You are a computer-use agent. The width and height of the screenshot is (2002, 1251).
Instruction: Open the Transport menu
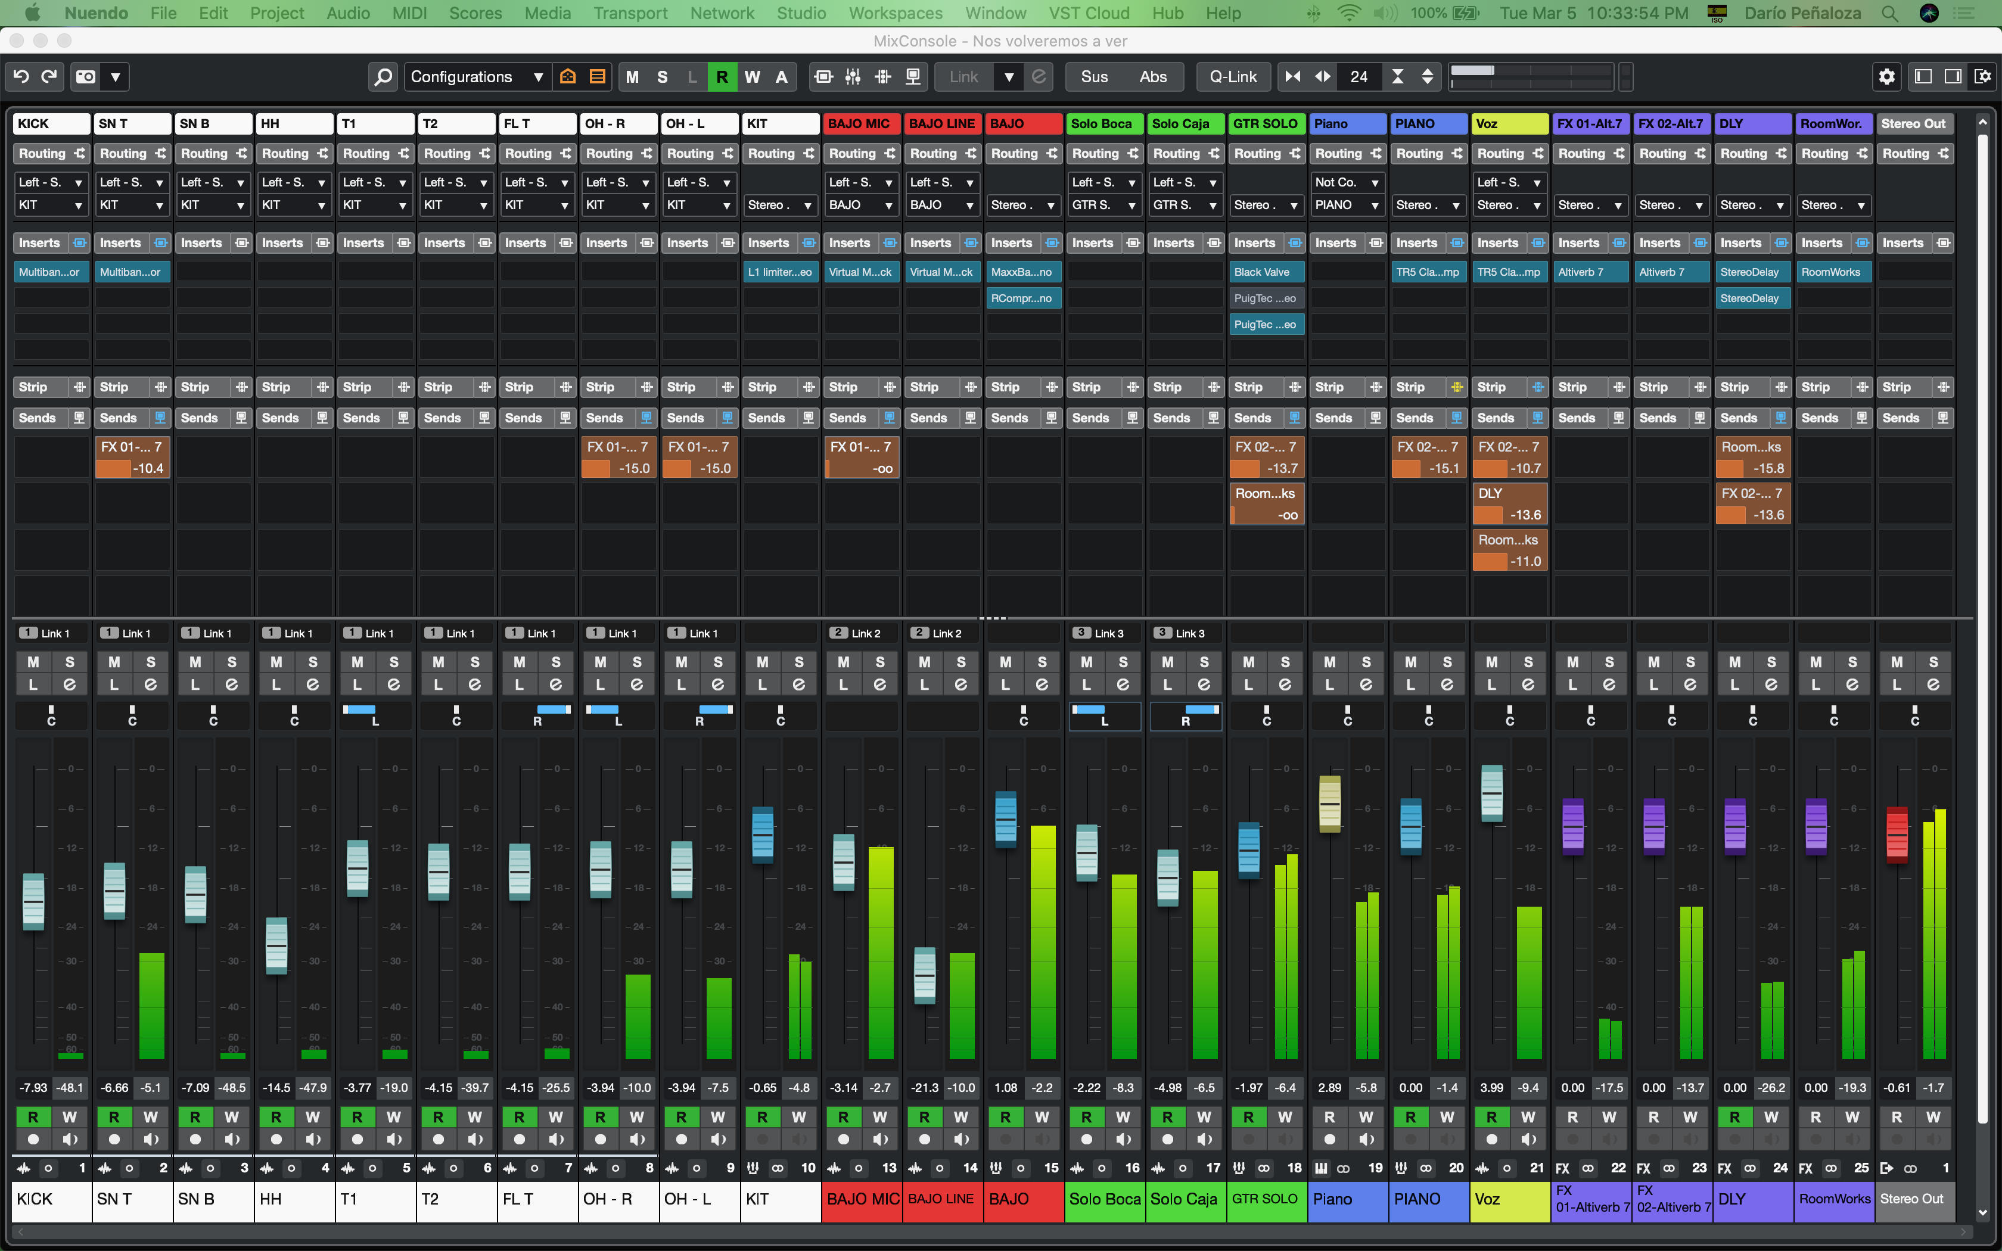pos(630,13)
